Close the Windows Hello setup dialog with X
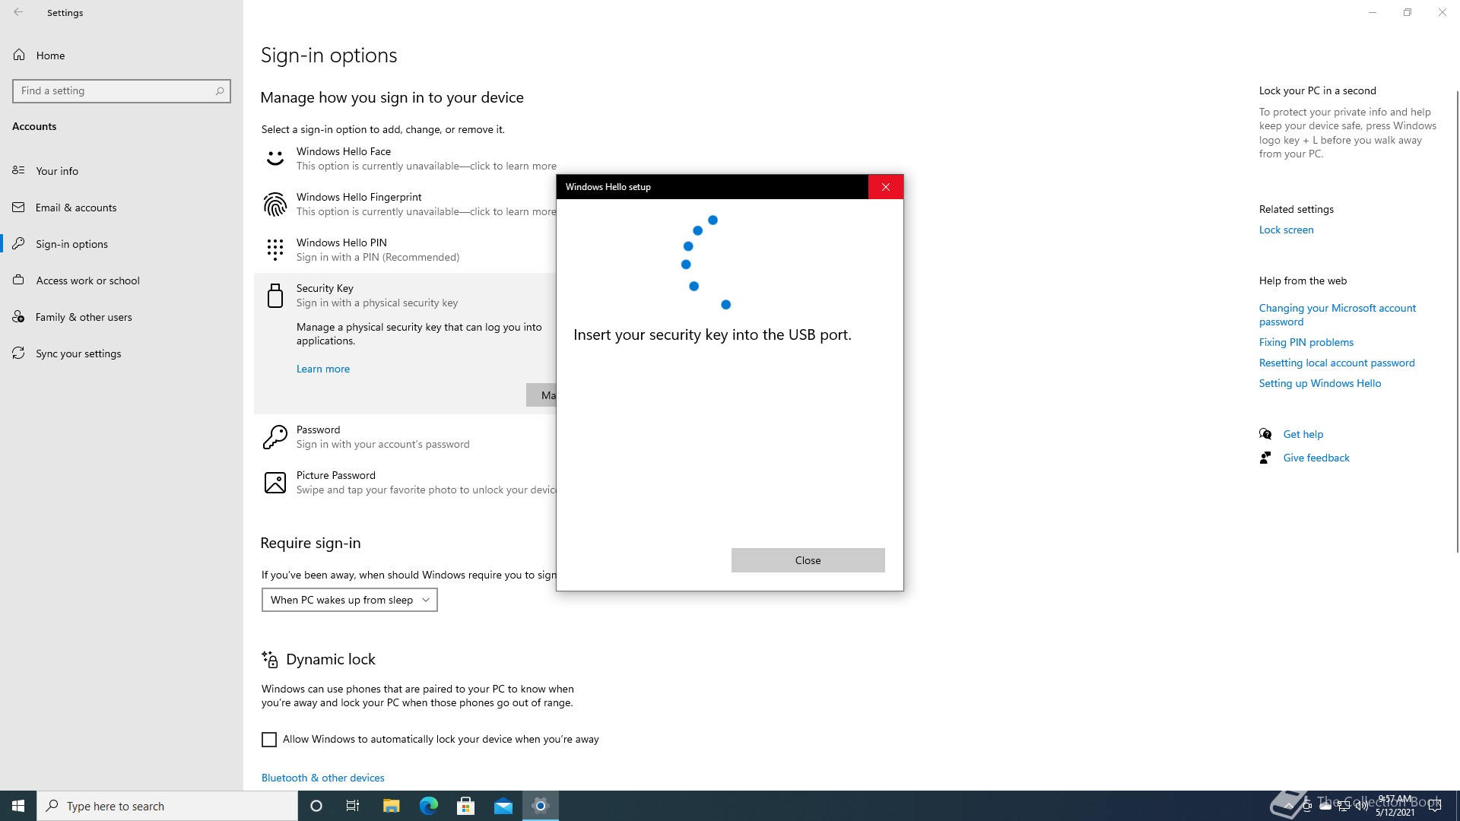The height and width of the screenshot is (821, 1460). [886, 187]
